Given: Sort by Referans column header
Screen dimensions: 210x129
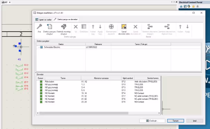Looking at the screenshot, I should coord(98,44).
